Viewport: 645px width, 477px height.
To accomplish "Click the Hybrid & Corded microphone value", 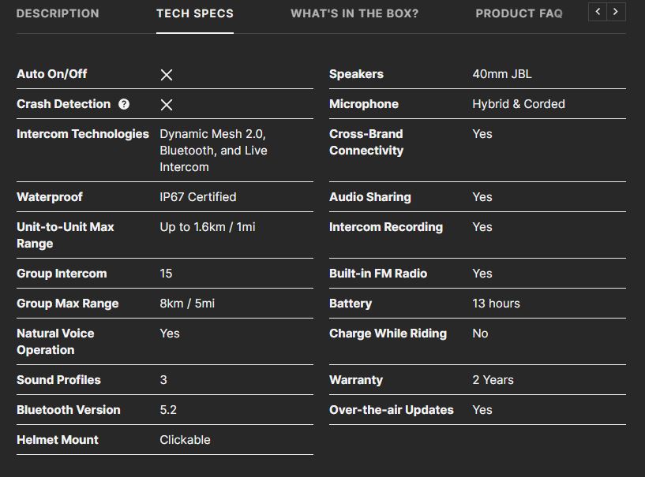I will [x=519, y=104].
